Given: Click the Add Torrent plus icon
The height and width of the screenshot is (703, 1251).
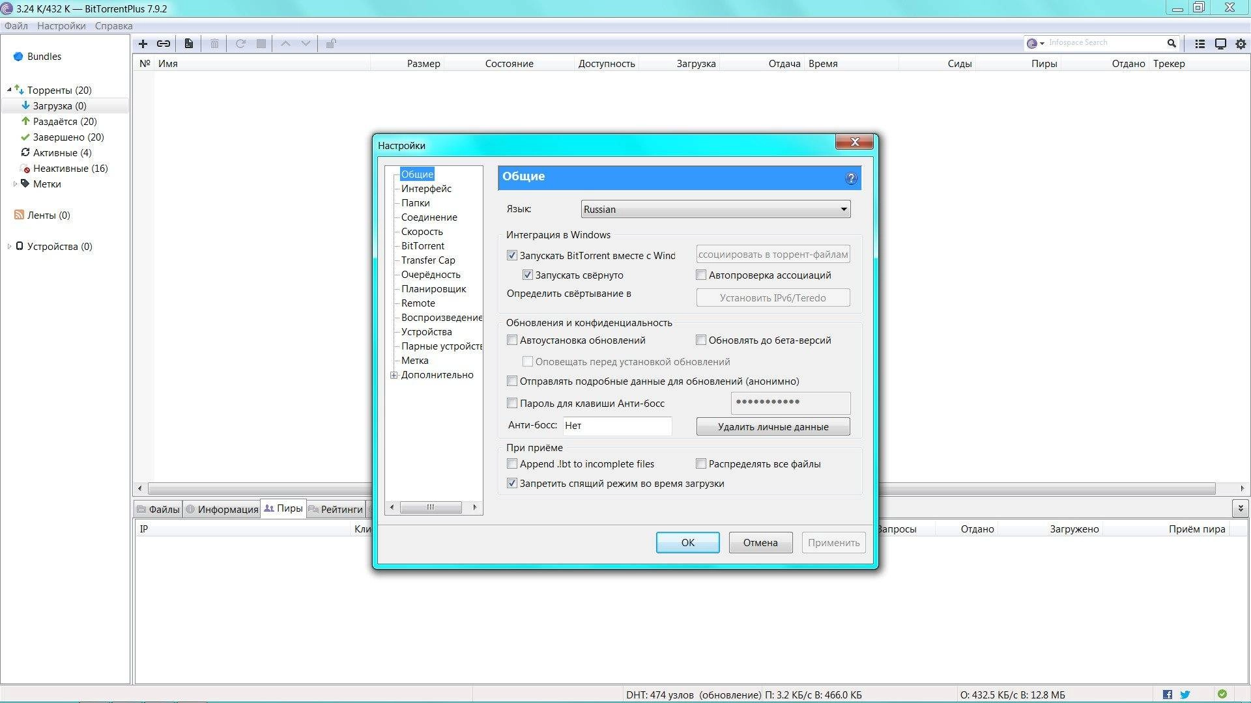Looking at the screenshot, I should click(143, 44).
